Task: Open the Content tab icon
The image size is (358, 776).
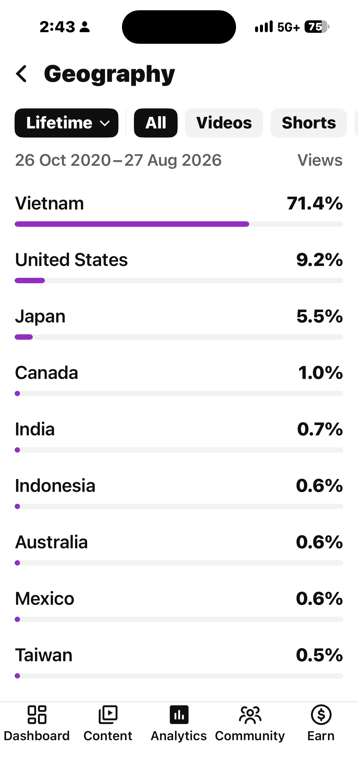Action: 108,715
